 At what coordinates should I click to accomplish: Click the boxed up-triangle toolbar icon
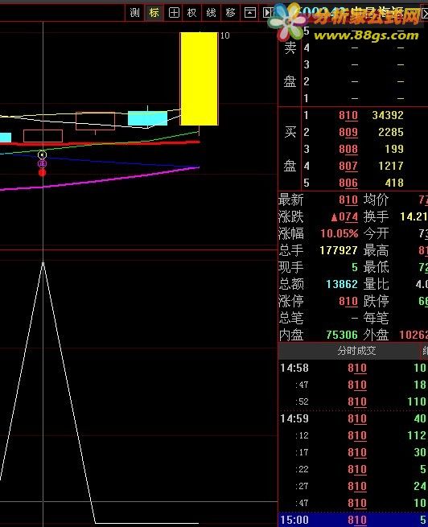(x=249, y=13)
